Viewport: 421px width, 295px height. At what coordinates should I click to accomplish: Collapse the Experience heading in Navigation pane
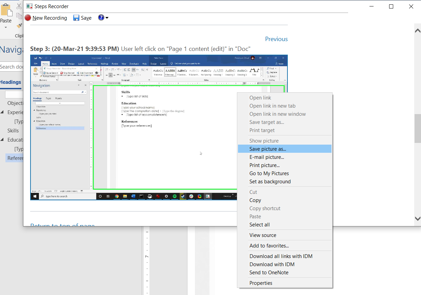pyautogui.click(x=2, y=112)
